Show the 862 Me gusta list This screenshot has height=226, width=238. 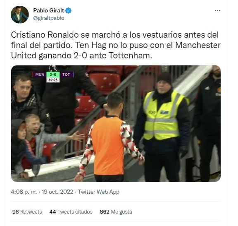(116, 212)
